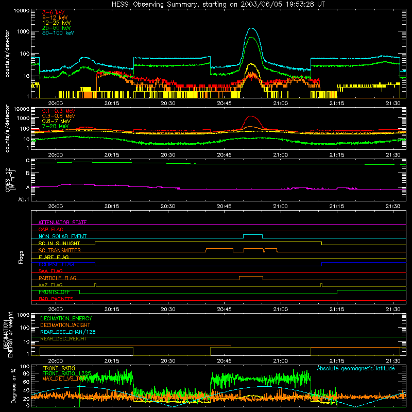This screenshot has width=412, height=412.
Task: Select the MAX_DET_VS_TOT legend label
Action: pos(64,379)
